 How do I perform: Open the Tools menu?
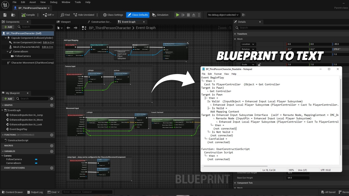[78, 2]
